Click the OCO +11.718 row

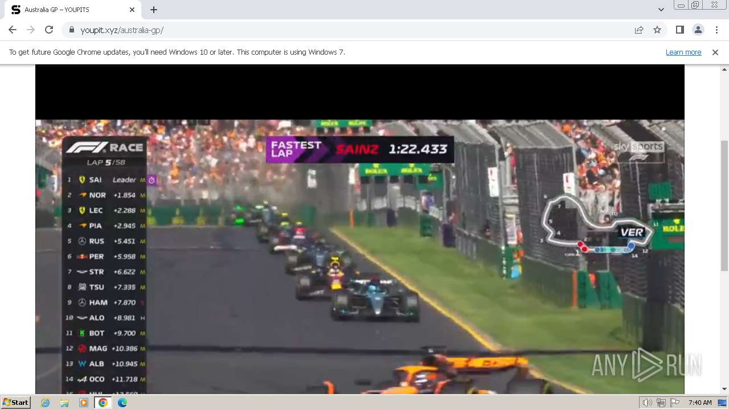tap(105, 379)
